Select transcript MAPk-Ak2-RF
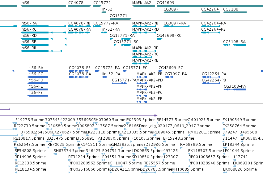 click(145, 48)
